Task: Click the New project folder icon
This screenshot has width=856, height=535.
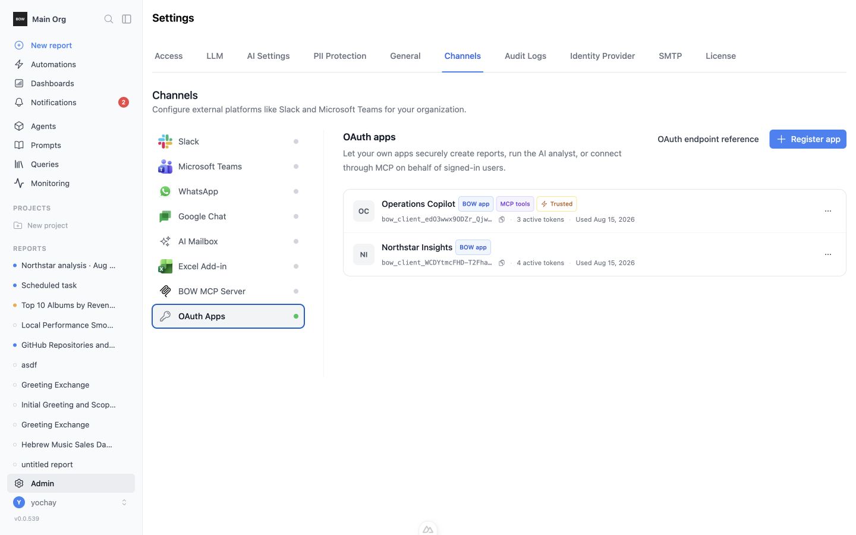Action: (18, 225)
